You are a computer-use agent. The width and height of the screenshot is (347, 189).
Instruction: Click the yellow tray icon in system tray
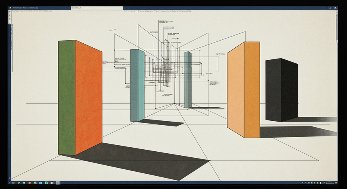click(318, 183)
